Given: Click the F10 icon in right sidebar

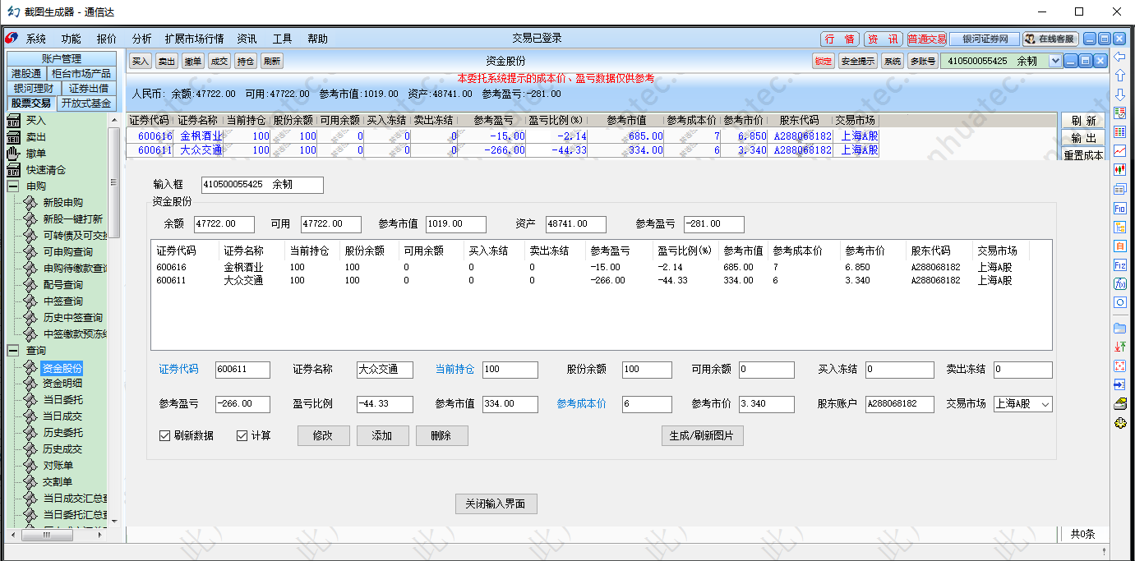Looking at the screenshot, I should [x=1119, y=208].
